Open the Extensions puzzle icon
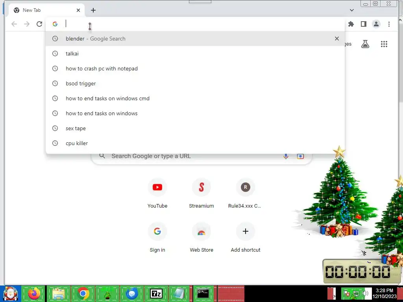 (351, 24)
